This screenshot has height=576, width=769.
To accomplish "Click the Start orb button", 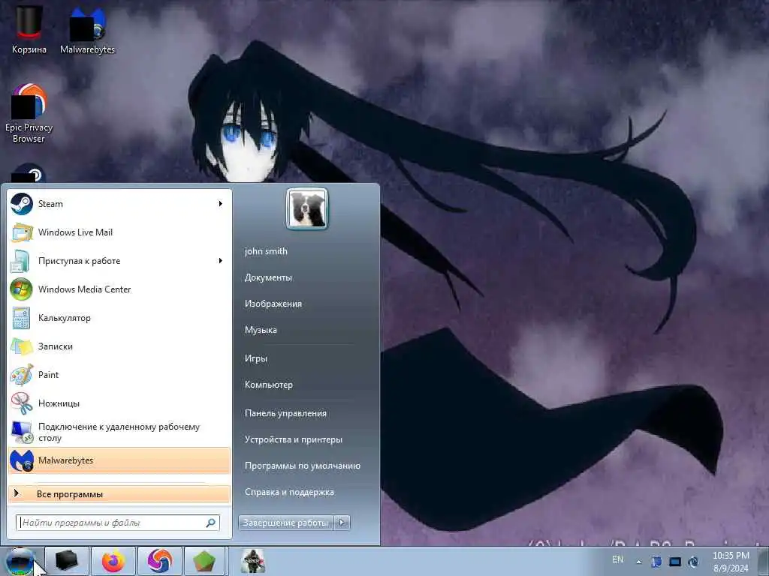I will point(20,561).
